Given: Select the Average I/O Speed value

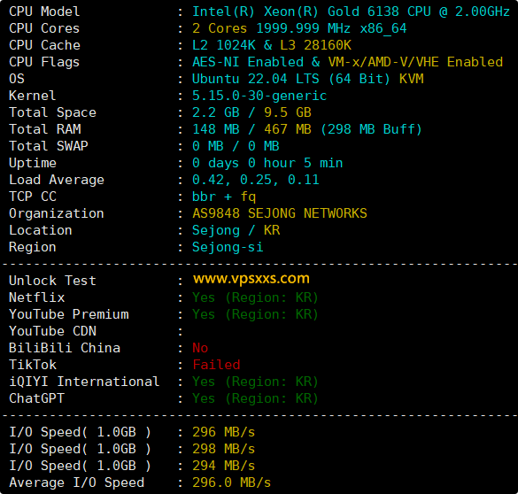Looking at the screenshot, I should pos(231,482).
